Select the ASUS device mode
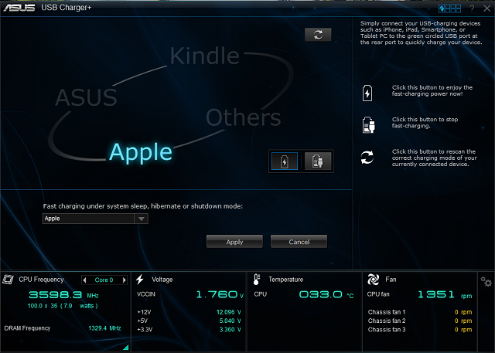The image size is (495, 353). pos(86,97)
